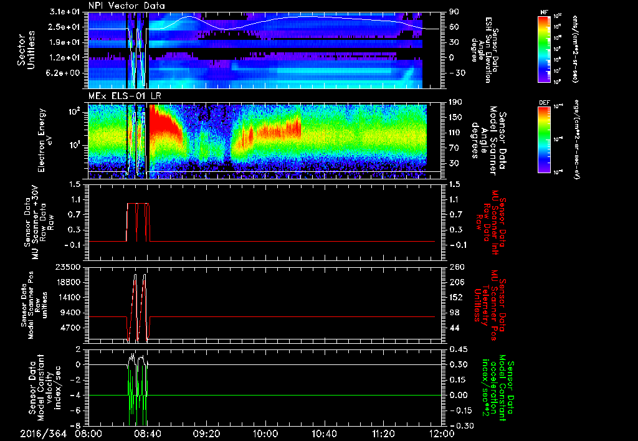Click the "Model Scanner Angle degrees" right axis title
The height and width of the screenshot is (441, 638).
[x=488, y=141]
